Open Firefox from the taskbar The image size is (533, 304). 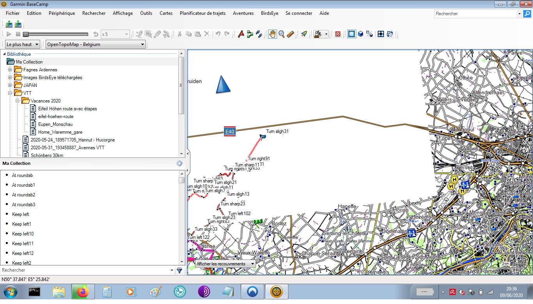click(x=82, y=292)
